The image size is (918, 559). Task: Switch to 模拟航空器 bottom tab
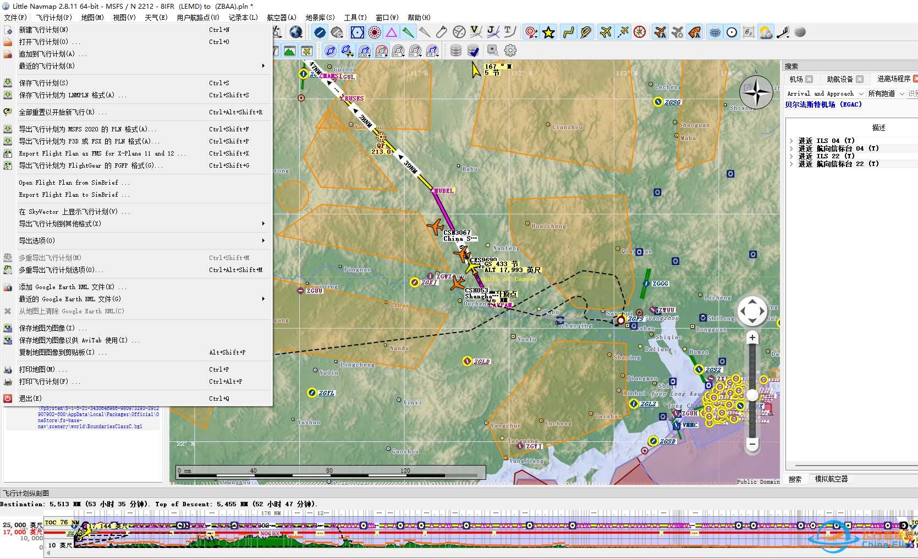click(831, 479)
